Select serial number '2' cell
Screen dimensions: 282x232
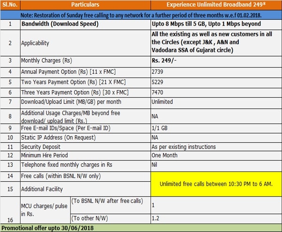pos(10,43)
